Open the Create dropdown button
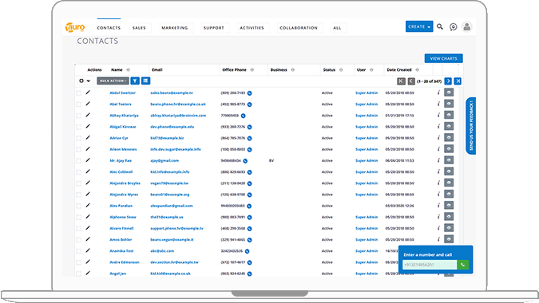Viewport: 539px width, 303px height. tap(419, 26)
